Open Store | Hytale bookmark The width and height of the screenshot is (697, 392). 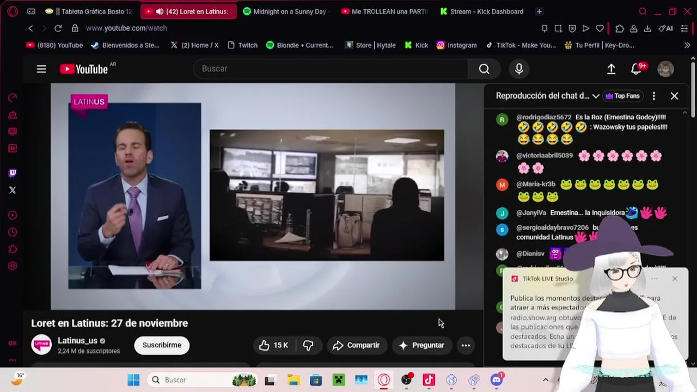[x=370, y=45]
